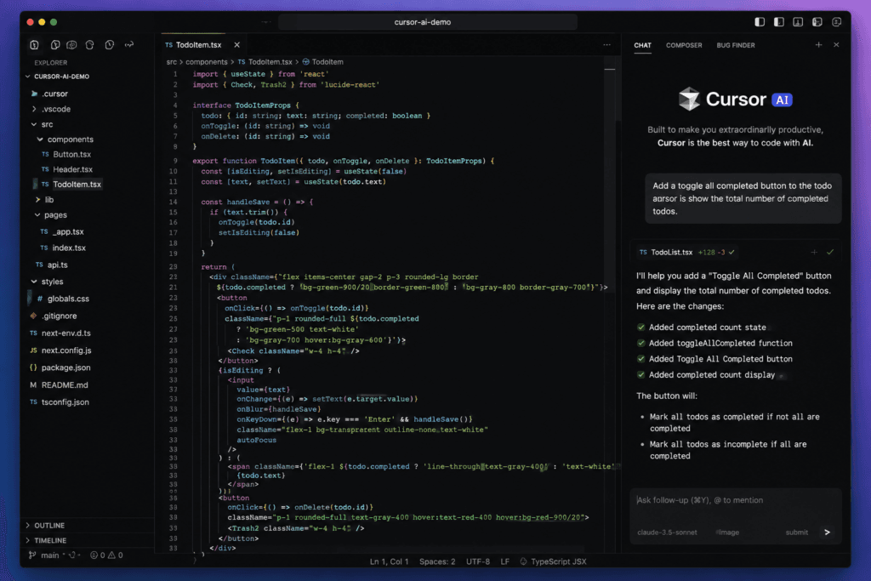This screenshot has height=581, width=871.
Task: Click checkmark beside Added completed count display
Action: click(x=641, y=375)
